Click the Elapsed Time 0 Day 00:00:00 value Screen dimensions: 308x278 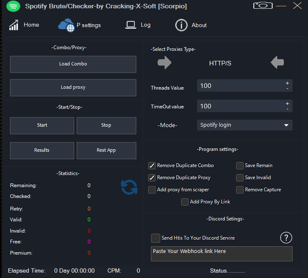[x=75, y=271]
